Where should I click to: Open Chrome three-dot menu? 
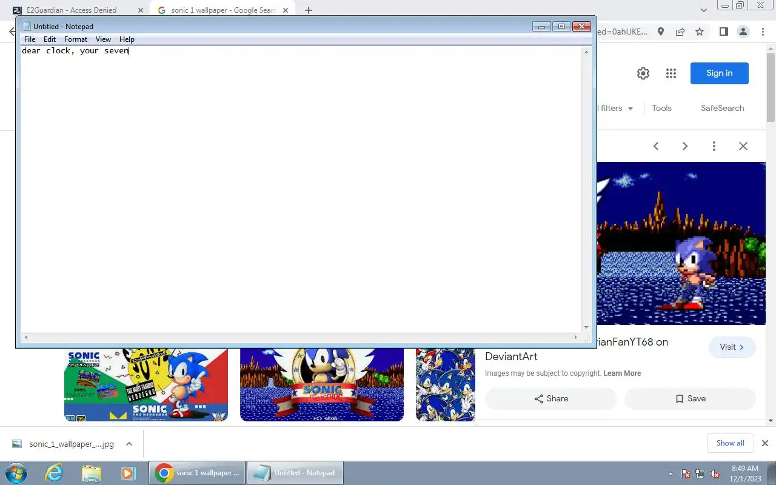click(x=762, y=32)
